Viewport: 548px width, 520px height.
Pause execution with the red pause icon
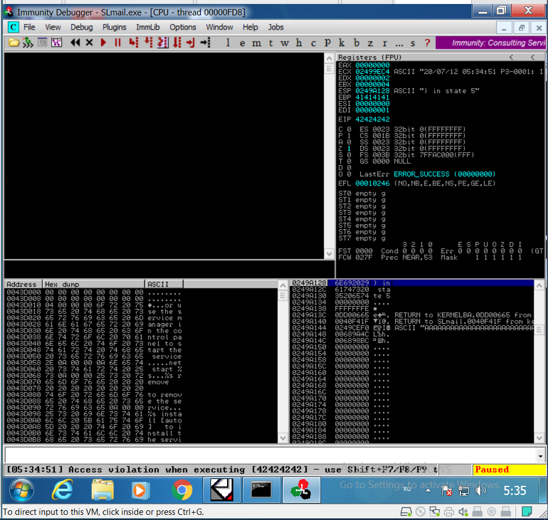[117, 43]
